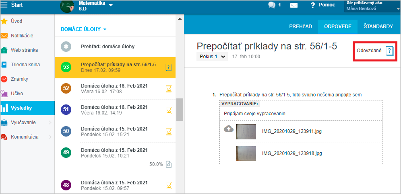Click the Web stránka house icon

pyautogui.click(x=4, y=50)
